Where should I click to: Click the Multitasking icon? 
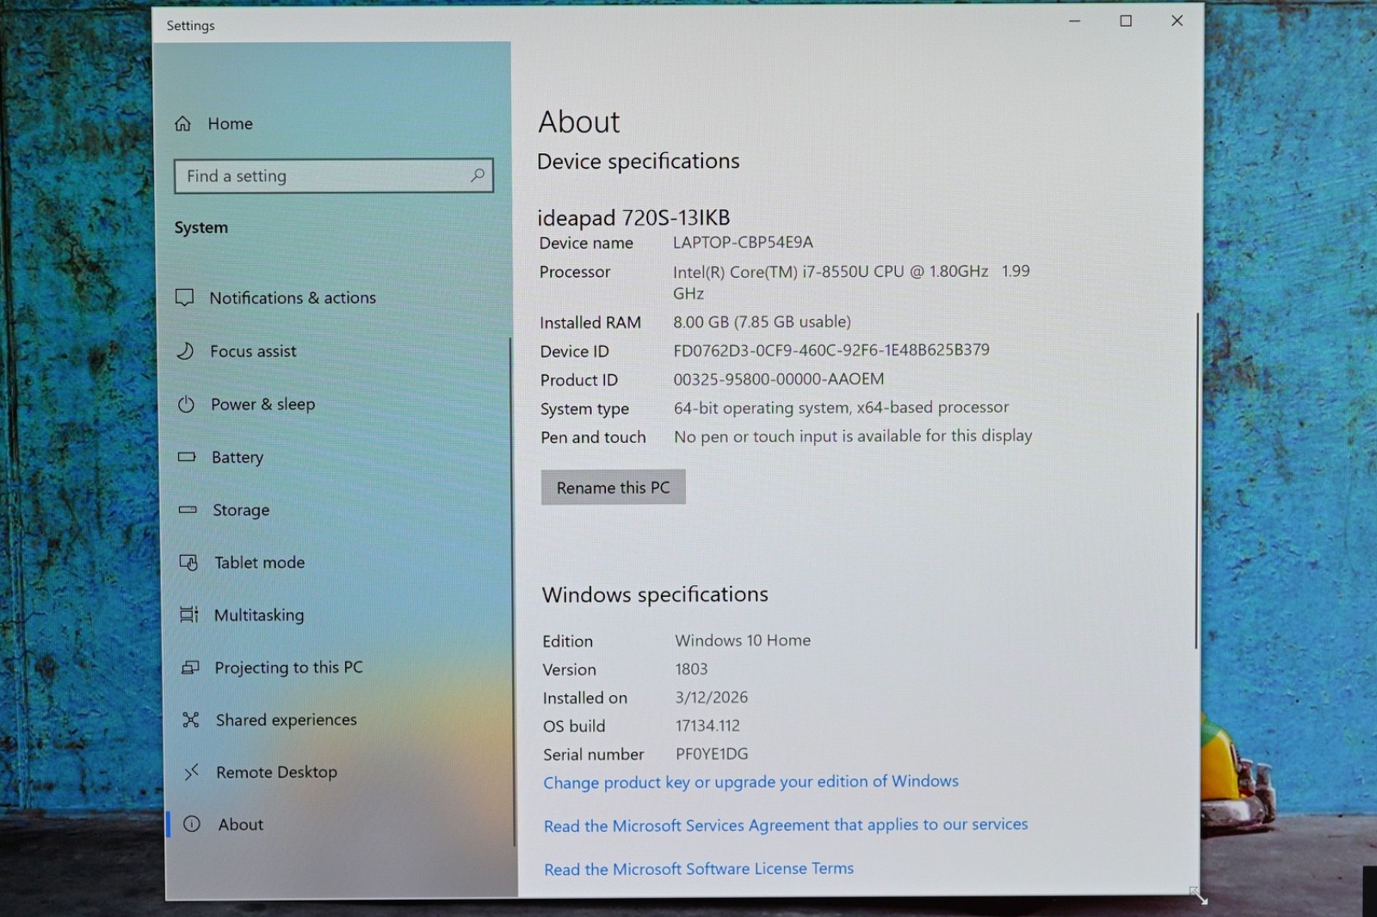tap(188, 614)
